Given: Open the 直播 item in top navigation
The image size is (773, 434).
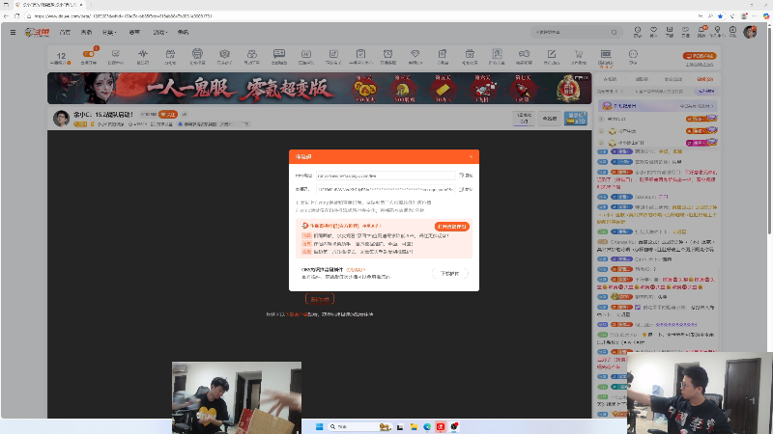Looking at the screenshot, I should tap(86, 33).
